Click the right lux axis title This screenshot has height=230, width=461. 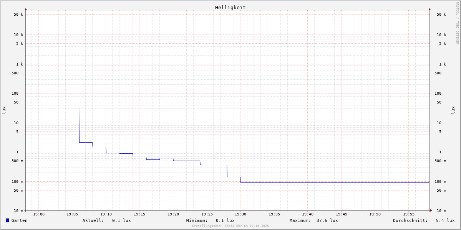point(453,110)
